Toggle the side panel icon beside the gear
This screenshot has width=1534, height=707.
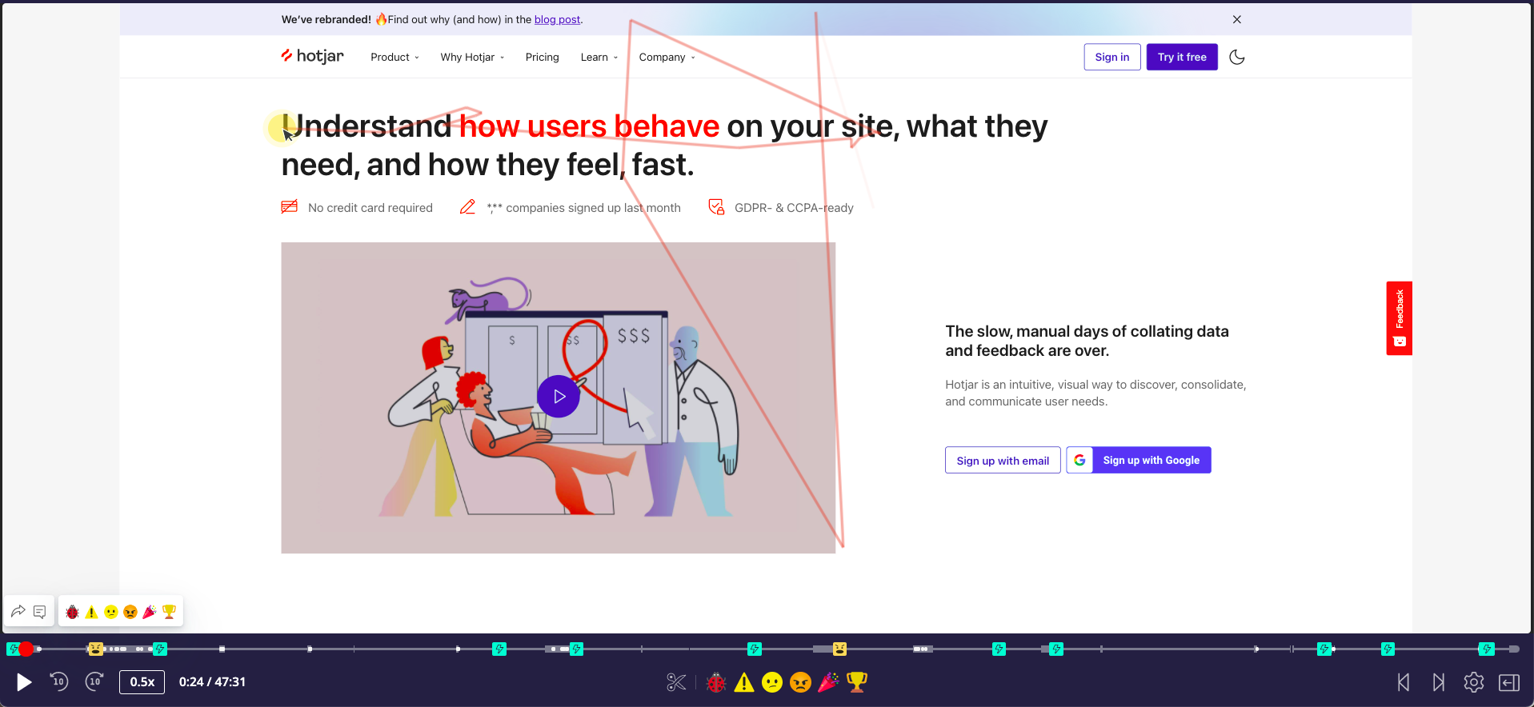[x=1509, y=682]
